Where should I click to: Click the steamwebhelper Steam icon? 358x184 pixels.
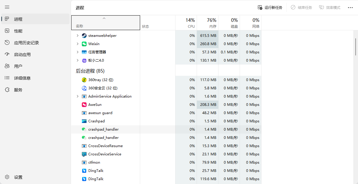[84, 36]
